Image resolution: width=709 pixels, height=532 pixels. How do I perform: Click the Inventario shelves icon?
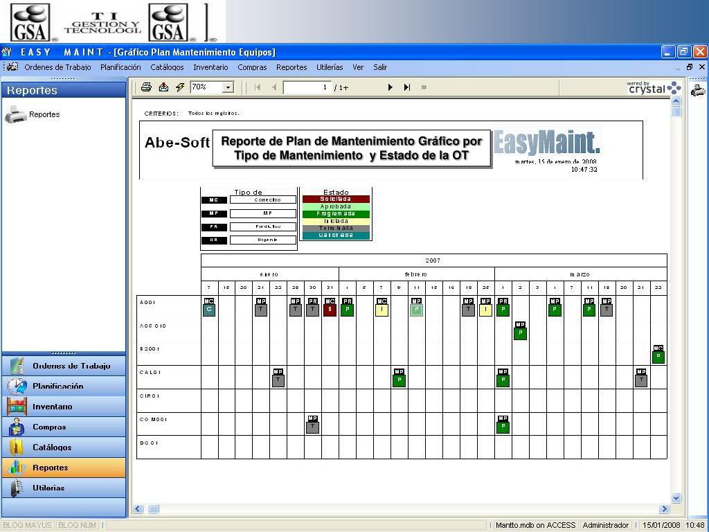pyautogui.click(x=17, y=406)
